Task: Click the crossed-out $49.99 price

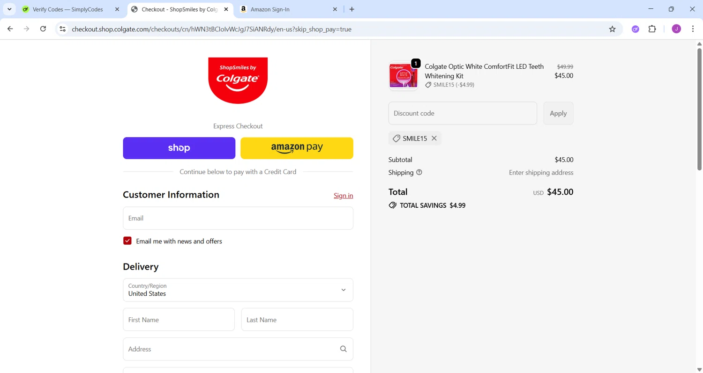Action: click(565, 66)
